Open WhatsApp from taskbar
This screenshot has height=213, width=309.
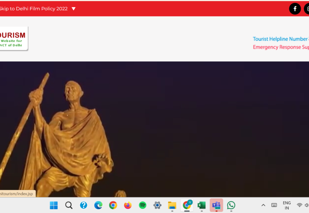[x=231, y=205]
